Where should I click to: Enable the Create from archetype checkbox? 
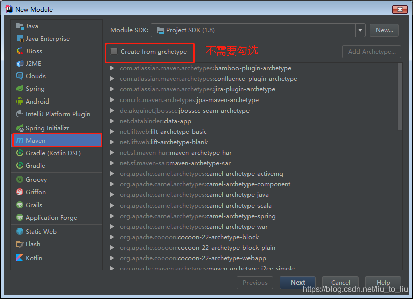[x=114, y=52]
